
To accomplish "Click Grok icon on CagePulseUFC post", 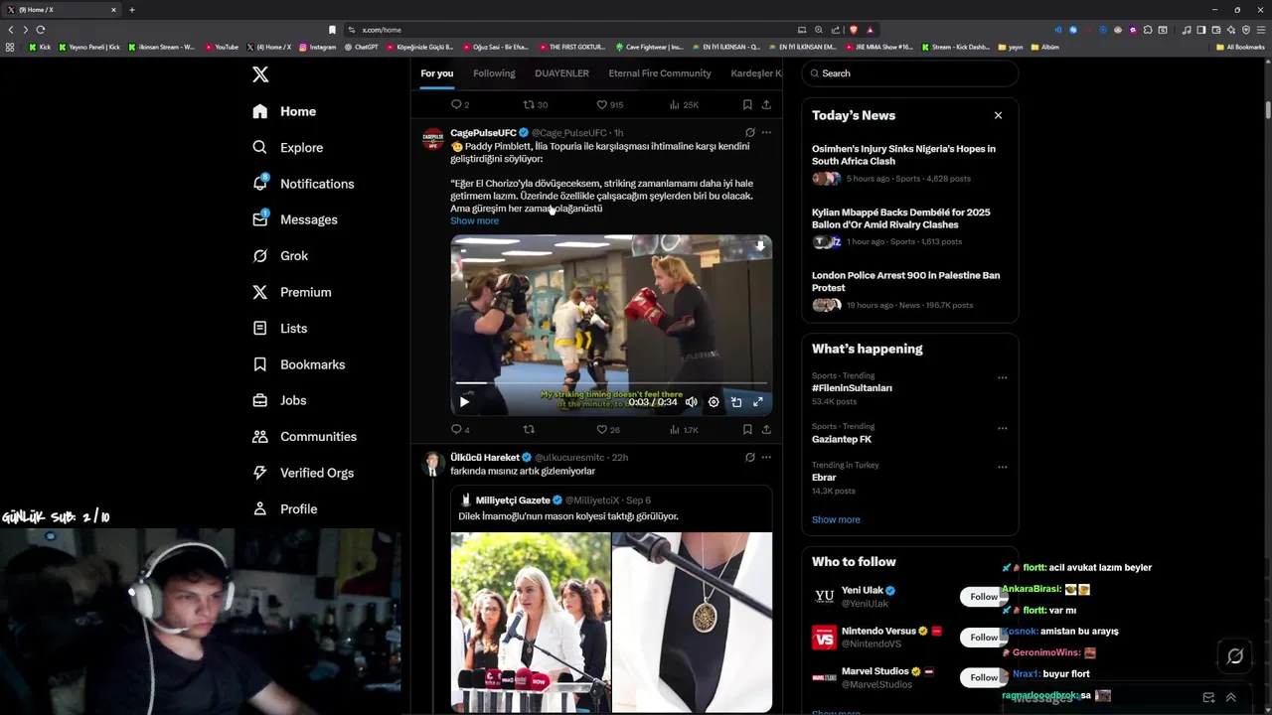I will tap(749, 132).
